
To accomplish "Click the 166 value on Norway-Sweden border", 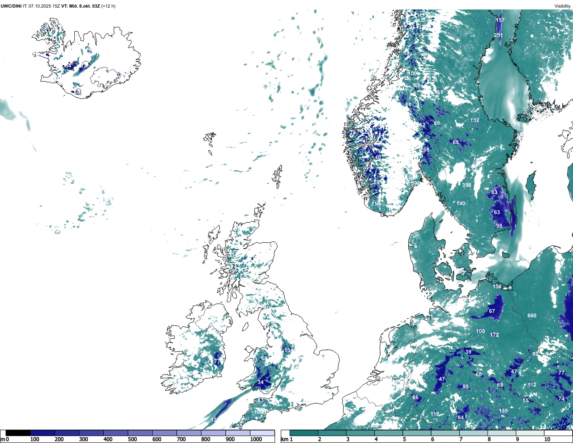I will [425, 149].
